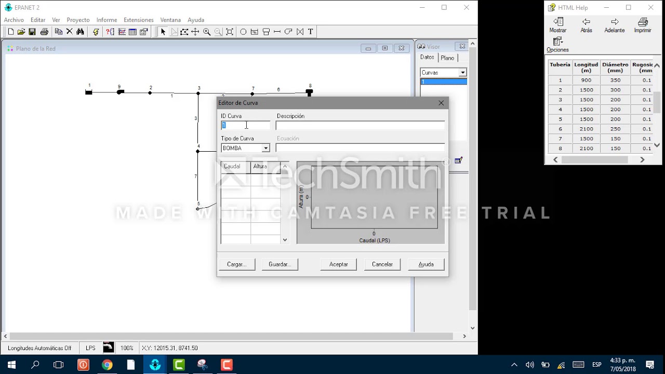Select Add Pipe tool
The image size is (665, 374).
pyautogui.click(x=277, y=32)
